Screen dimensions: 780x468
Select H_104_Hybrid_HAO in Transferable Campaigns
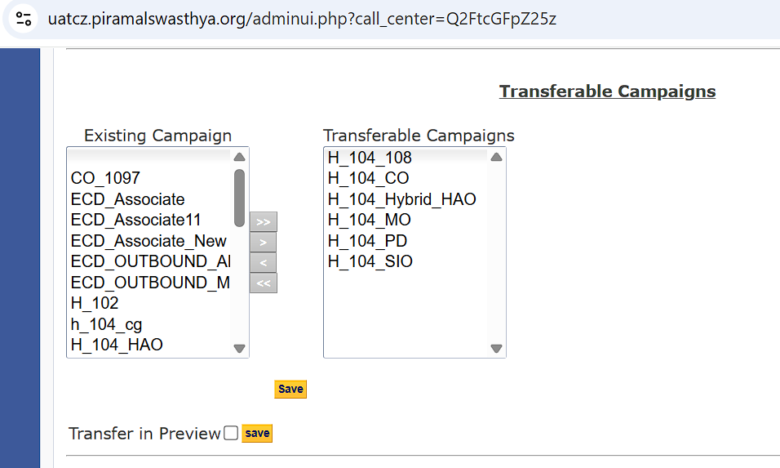[x=401, y=199]
